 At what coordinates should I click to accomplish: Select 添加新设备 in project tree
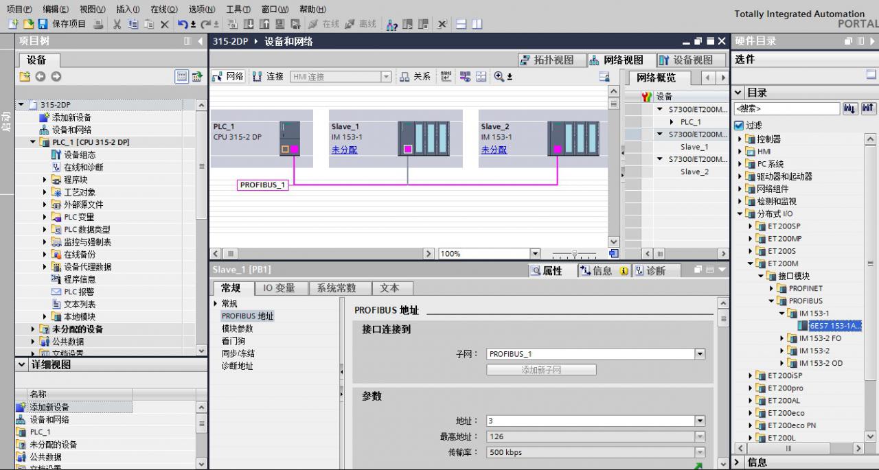[x=71, y=117]
